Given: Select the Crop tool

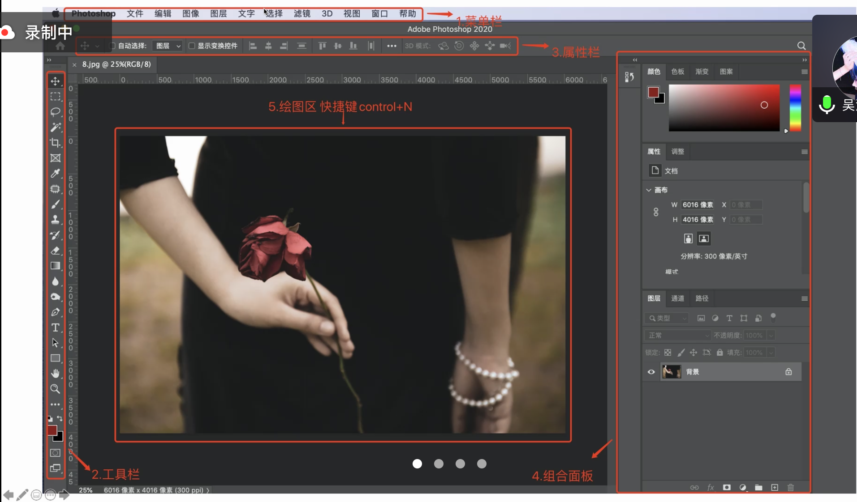Looking at the screenshot, I should [55, 143].
